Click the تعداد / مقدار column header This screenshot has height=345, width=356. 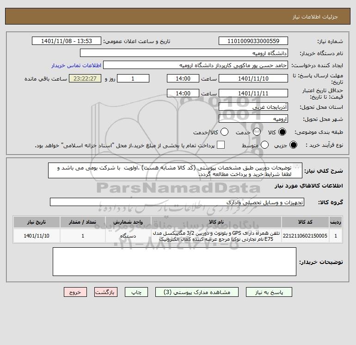pos(83,222)
